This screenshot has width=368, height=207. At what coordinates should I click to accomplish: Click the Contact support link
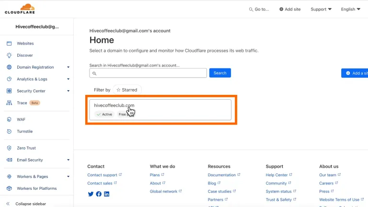pyautogui.click(x=102, y=175)
